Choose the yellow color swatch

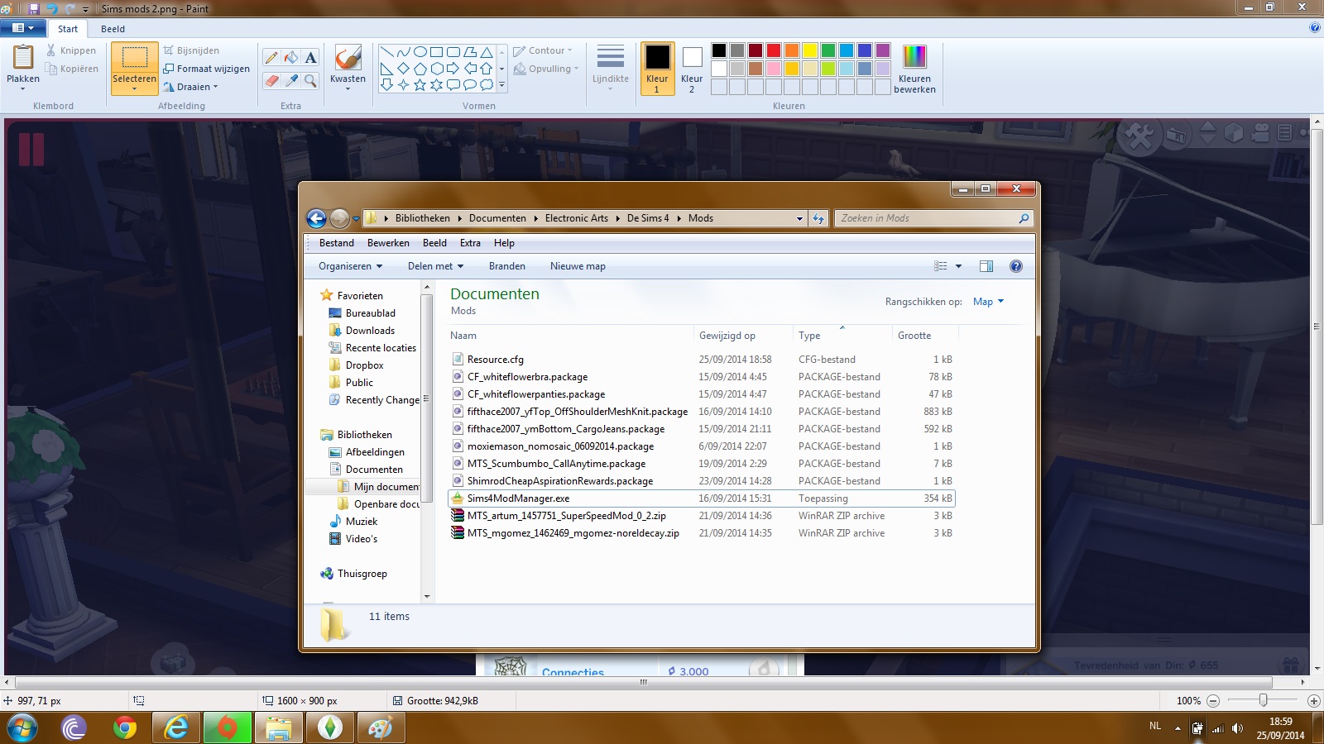pyautogui.click(x=810, y=50)
